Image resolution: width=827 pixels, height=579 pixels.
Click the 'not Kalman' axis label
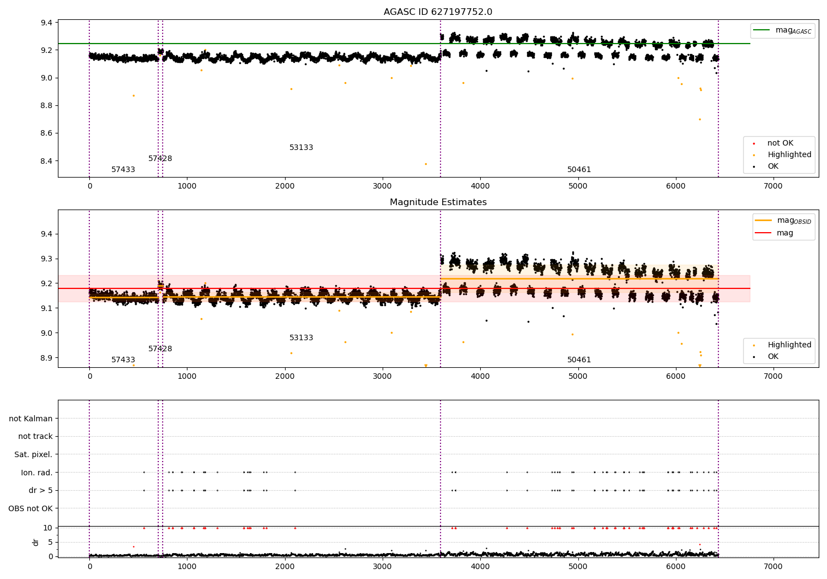31,419
